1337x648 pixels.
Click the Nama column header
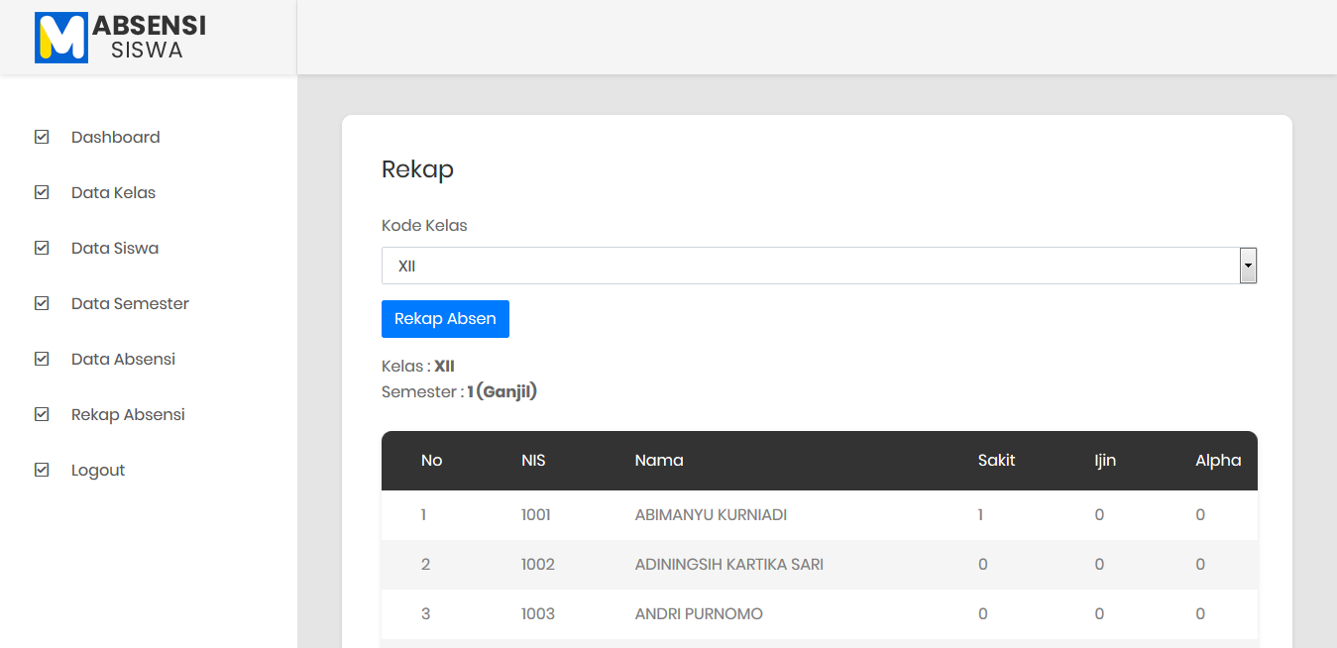coord(659,460)
